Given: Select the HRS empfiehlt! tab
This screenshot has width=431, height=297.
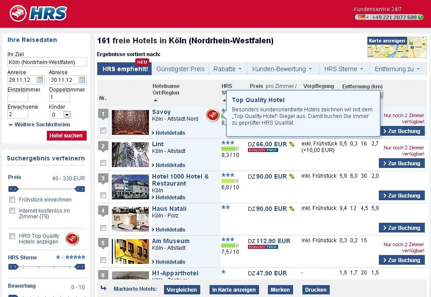Looking at the screenshot, I should (x=125, y=69).
